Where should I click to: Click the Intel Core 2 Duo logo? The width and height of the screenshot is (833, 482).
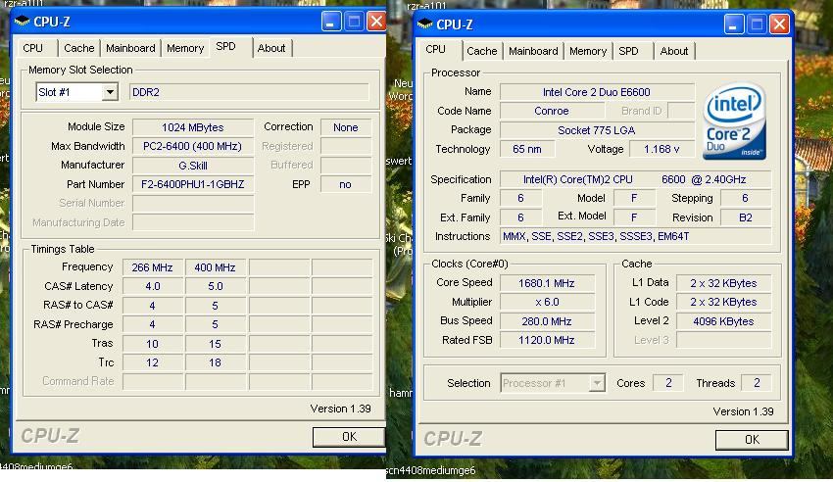pos(734,121)
